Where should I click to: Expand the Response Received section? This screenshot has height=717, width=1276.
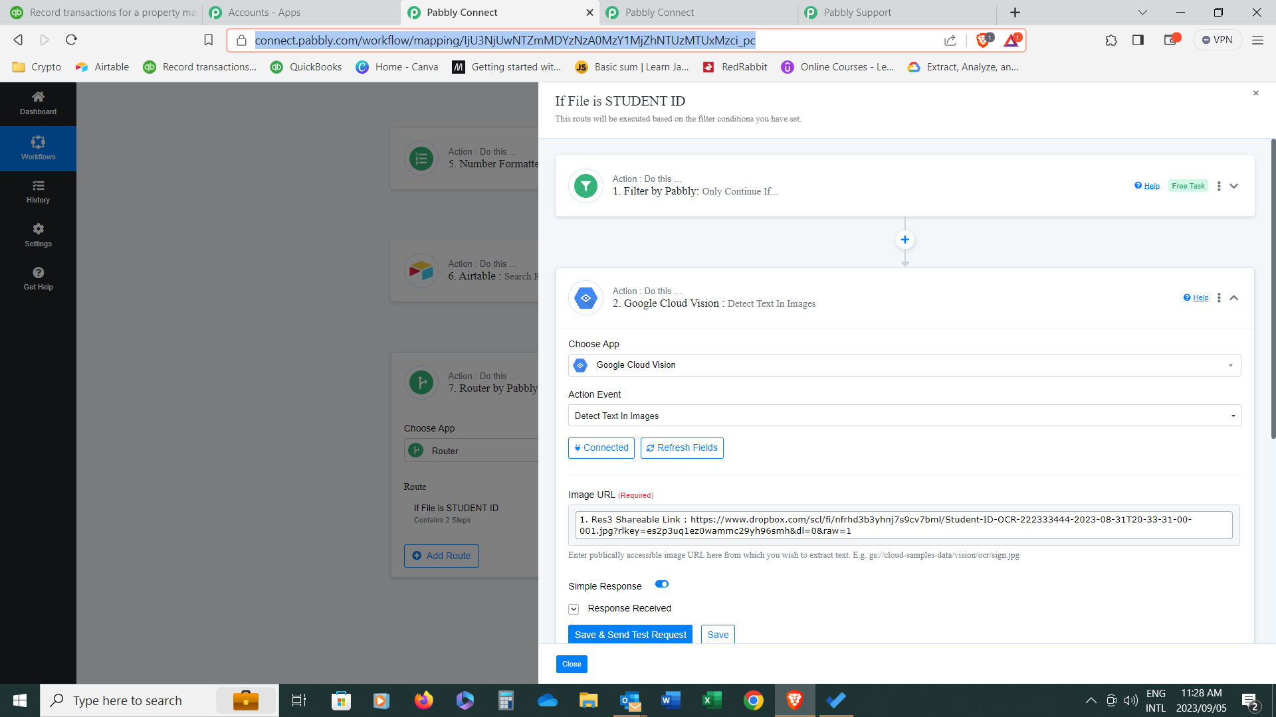tap(574, 609)
